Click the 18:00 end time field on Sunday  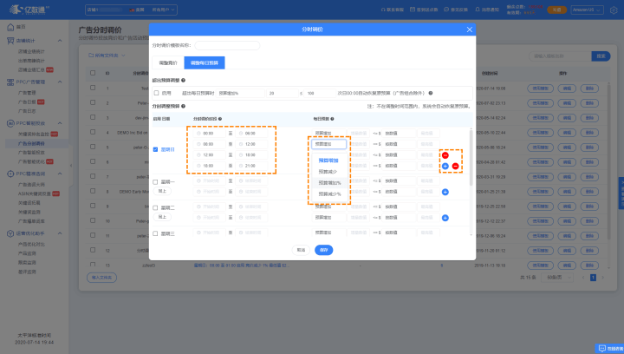click(x=251, y=155)
